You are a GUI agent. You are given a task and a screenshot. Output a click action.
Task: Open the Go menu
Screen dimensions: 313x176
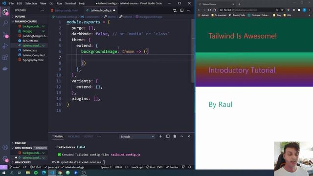coord(51,3)
